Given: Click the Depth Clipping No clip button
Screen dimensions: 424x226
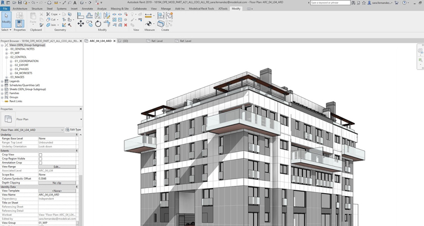Looking at the screenshot, I should 57,182.
